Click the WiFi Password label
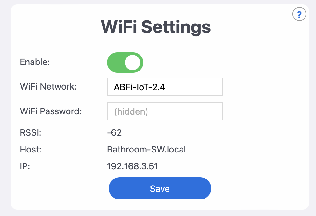 coord(50,111)
